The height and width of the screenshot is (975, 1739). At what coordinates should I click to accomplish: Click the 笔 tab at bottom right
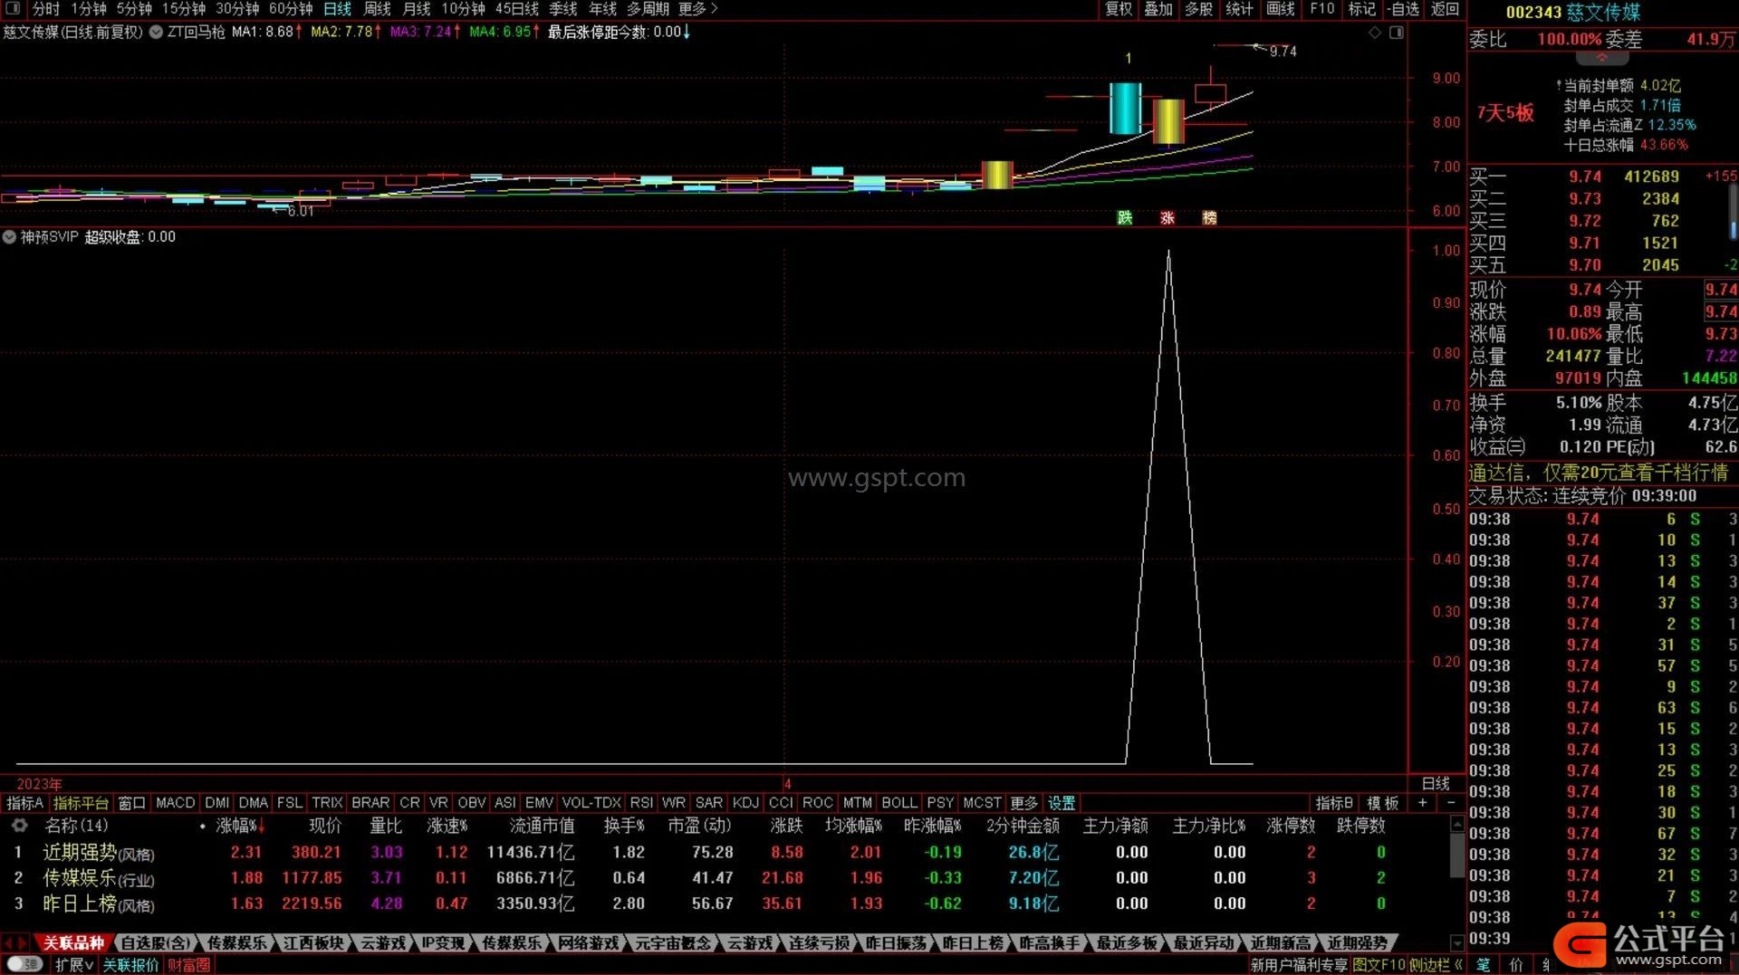click(x=1483, y=965)
